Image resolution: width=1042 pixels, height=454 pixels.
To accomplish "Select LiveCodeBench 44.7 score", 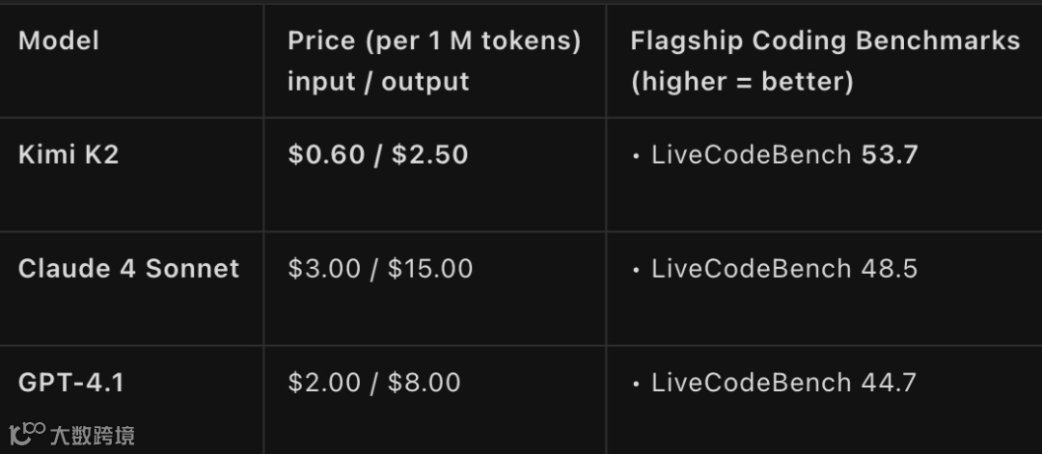I will (x=784, y=383).
